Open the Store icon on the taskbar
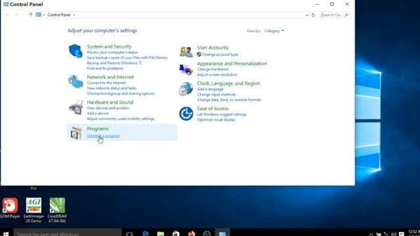 pos(176,233)
